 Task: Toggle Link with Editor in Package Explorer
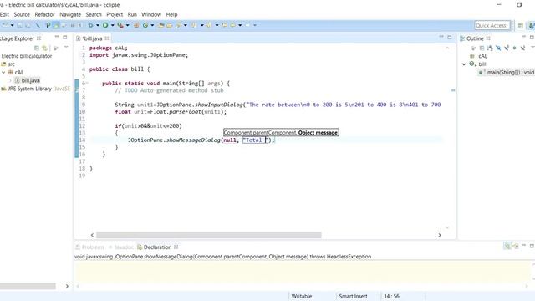click(x=44, y=48)
